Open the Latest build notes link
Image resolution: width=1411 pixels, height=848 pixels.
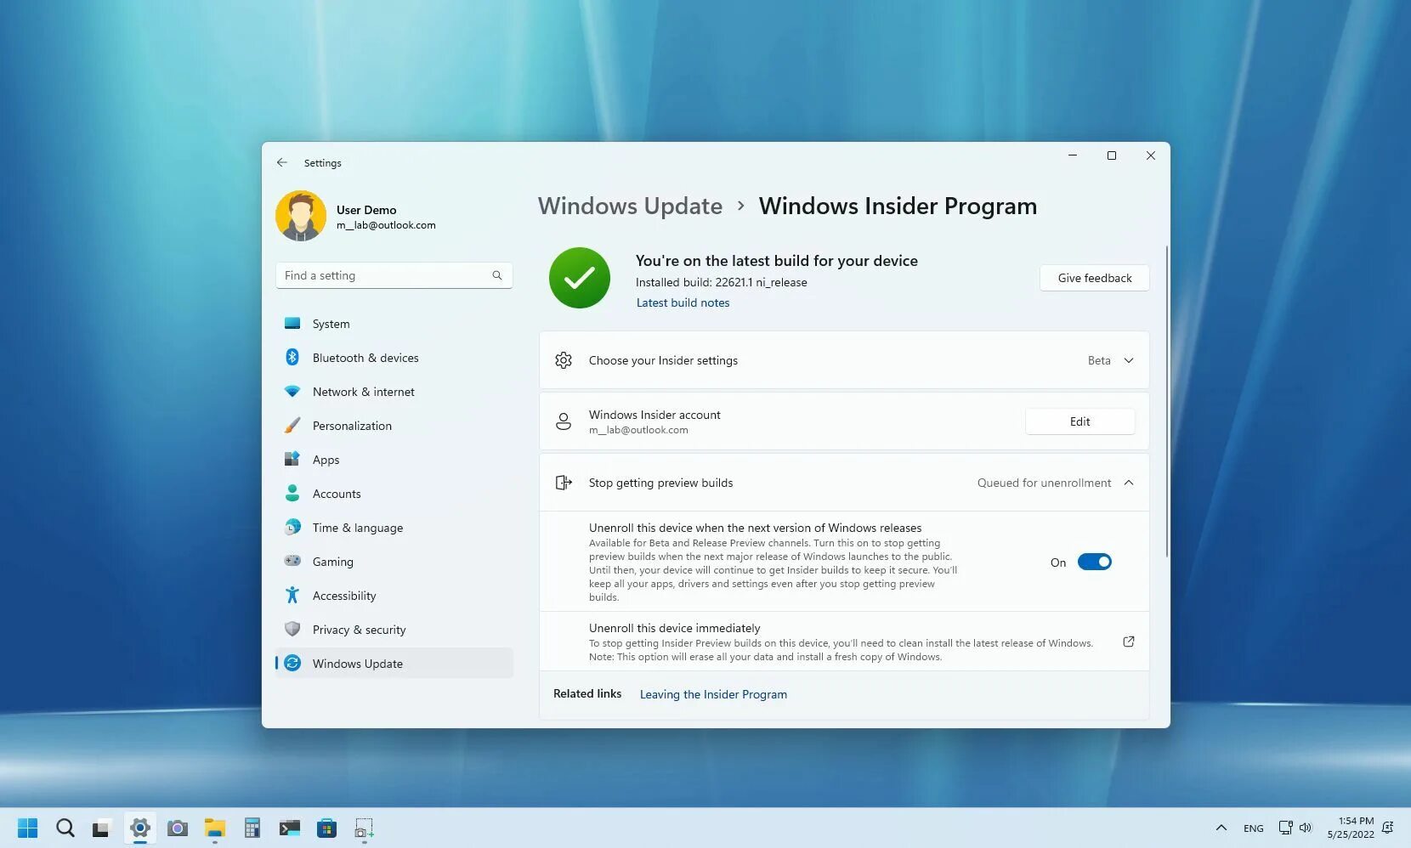pos(683,302)
